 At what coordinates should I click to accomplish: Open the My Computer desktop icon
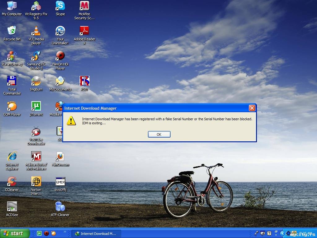(12, 8)
